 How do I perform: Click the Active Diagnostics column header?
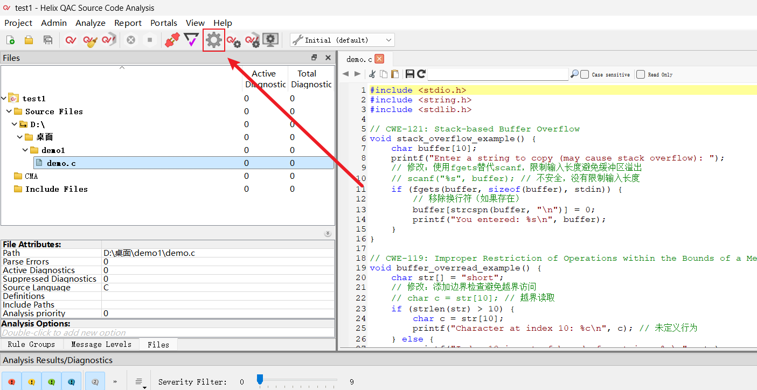(264, 79)
